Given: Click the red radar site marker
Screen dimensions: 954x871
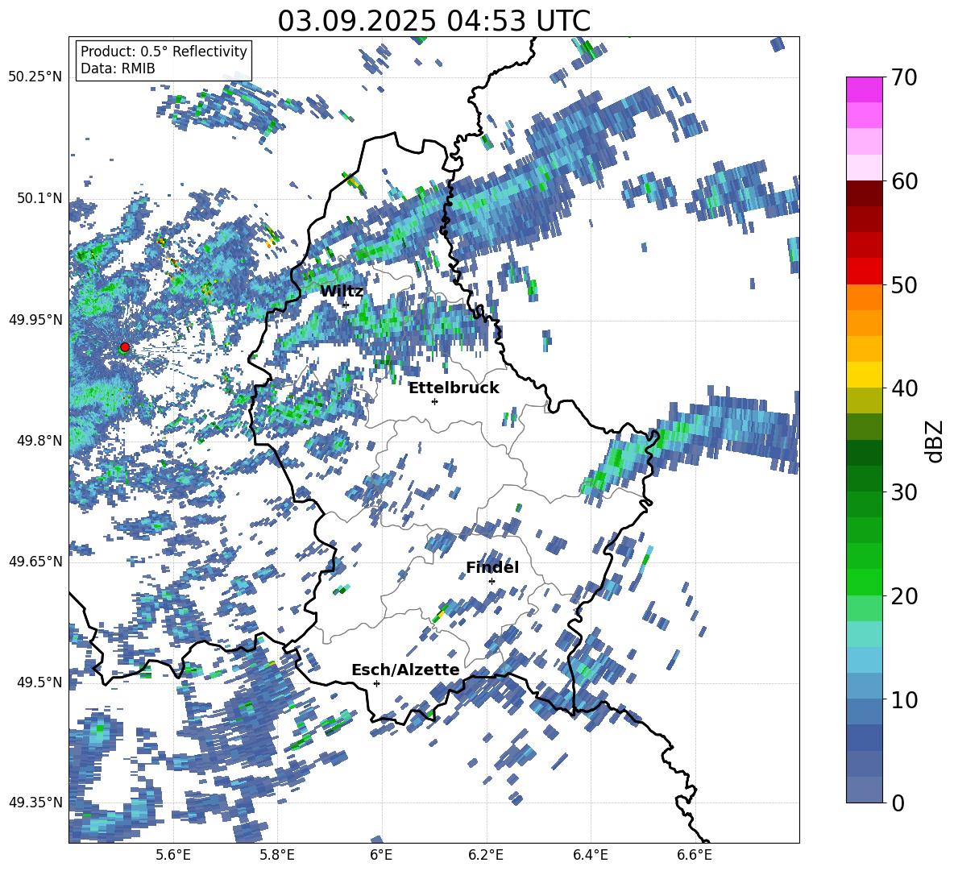Looking at the screenshot, I should (125, 347).
